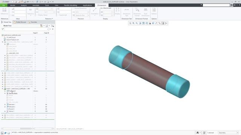Switch to the Favorites tab
The height and width of the screenshot is (135, 241).
33,22
